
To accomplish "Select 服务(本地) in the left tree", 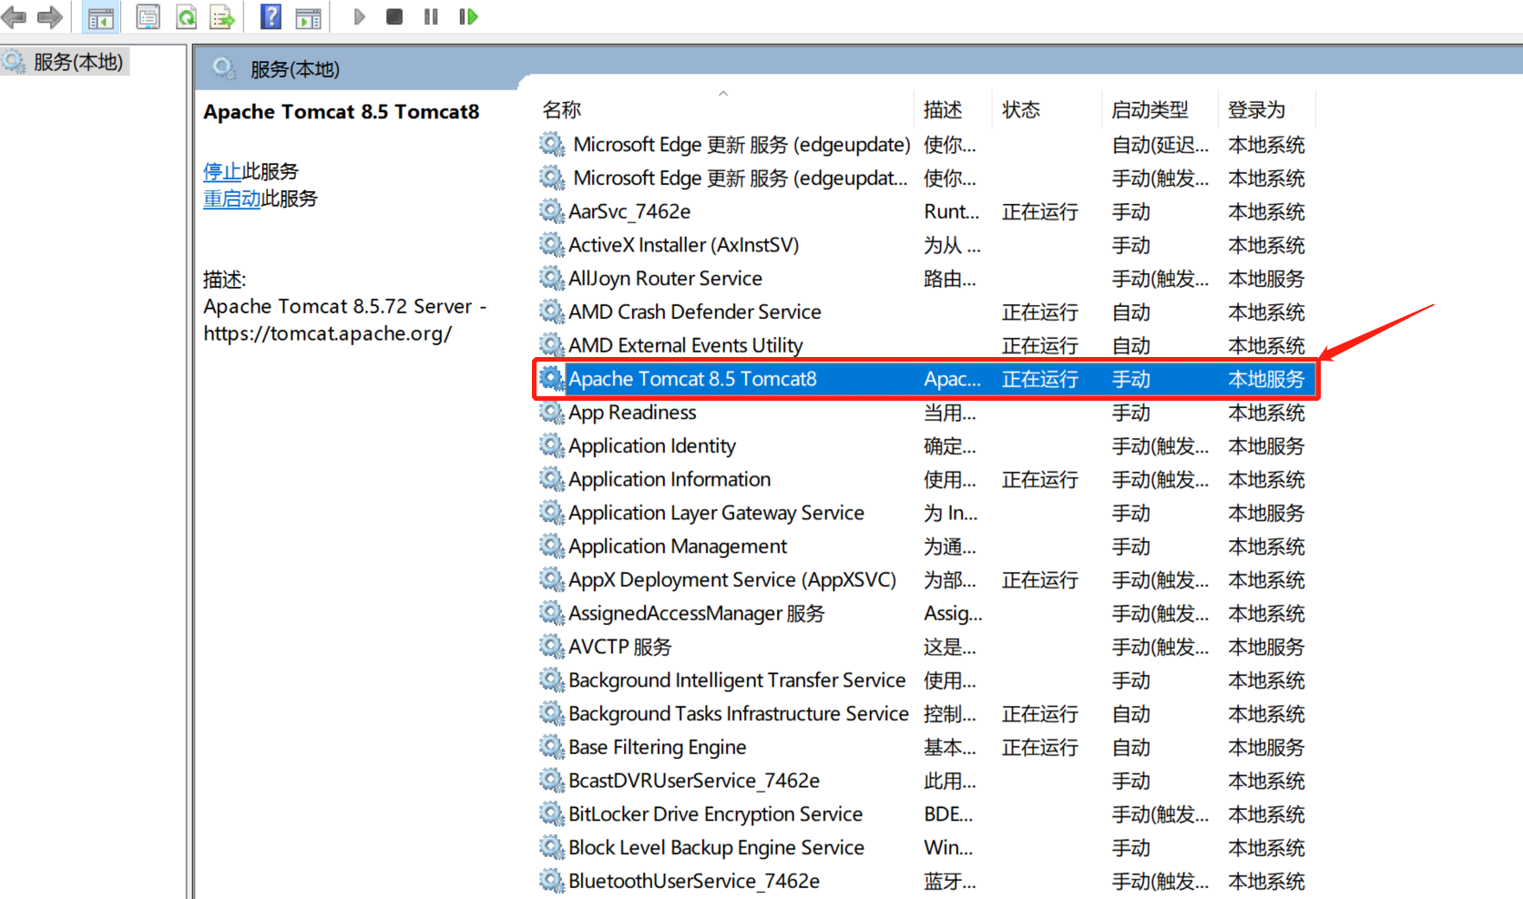I will [x=77, y=62].
